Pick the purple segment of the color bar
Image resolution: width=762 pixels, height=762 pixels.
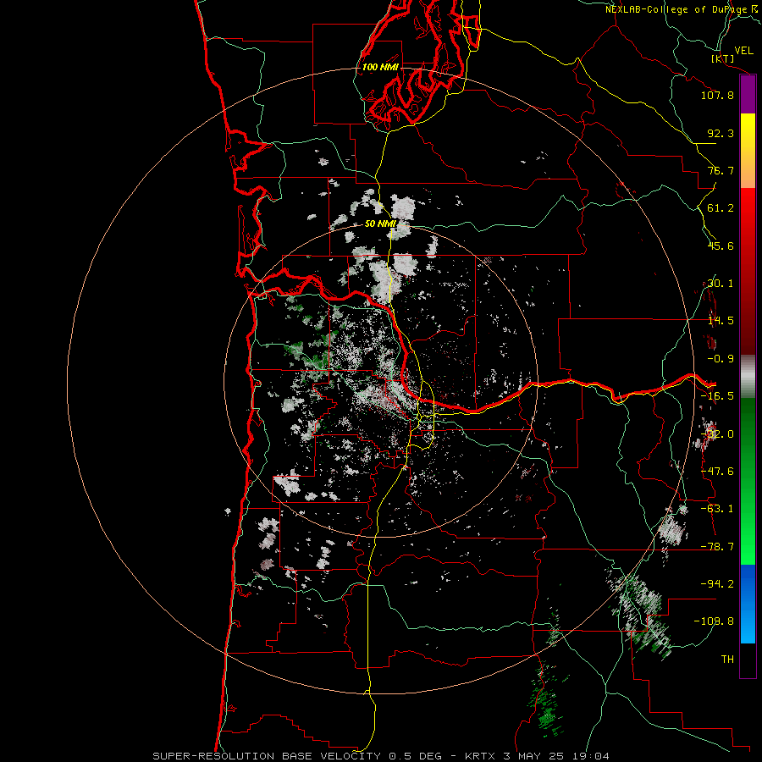tap(748, 95)
